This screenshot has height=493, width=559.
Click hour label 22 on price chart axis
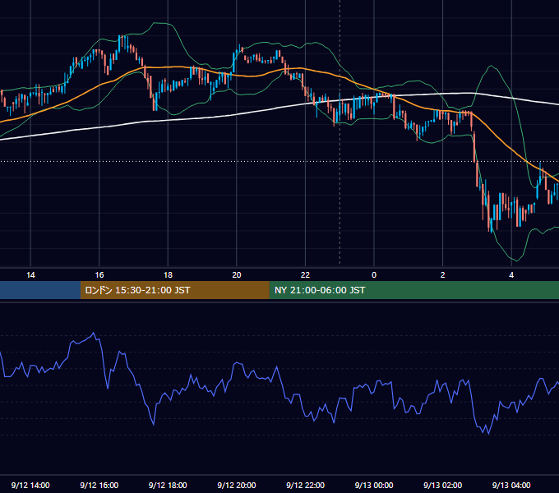point(305,275)
